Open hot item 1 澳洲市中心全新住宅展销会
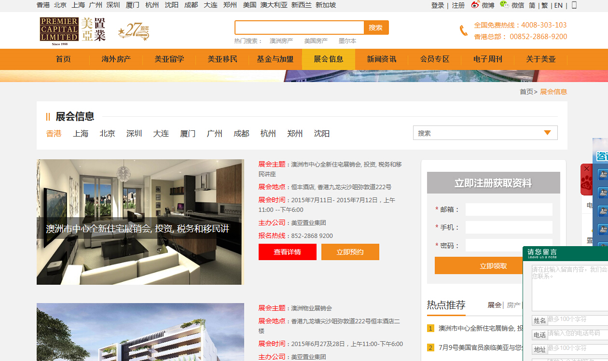Image resolution: width=608 pixels, height=361 pixels. pyautogui.click(x=481, y=328)
